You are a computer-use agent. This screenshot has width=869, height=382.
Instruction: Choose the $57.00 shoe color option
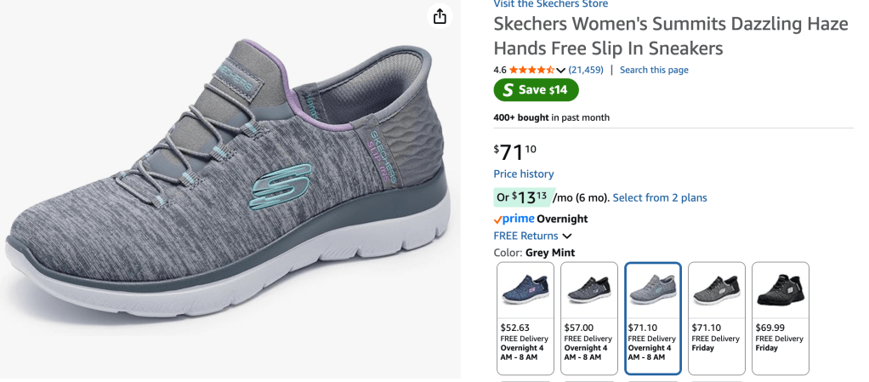(589, 317)
